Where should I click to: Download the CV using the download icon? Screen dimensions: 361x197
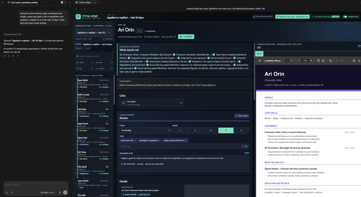359,60
